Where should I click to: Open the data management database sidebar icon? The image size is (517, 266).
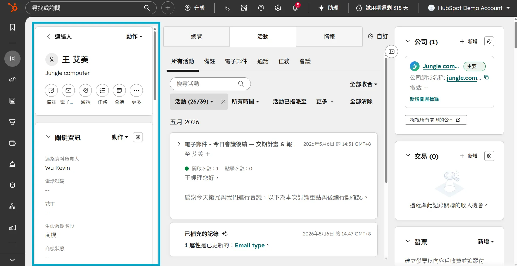pos(12,185)
